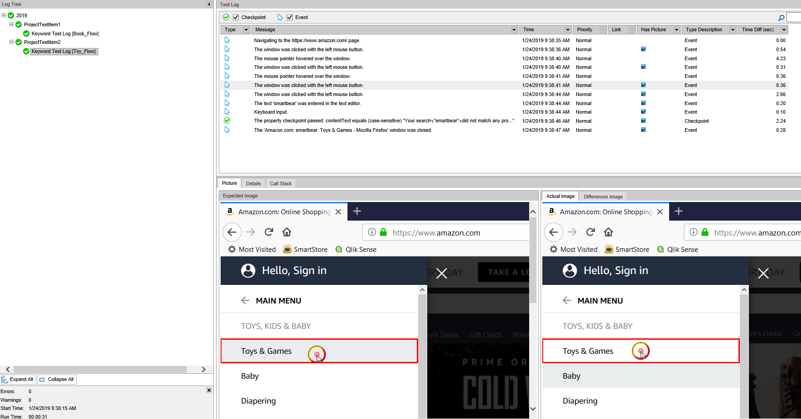
Task: Click home icon in Actual Image browser
Action: tap(608, 232)
